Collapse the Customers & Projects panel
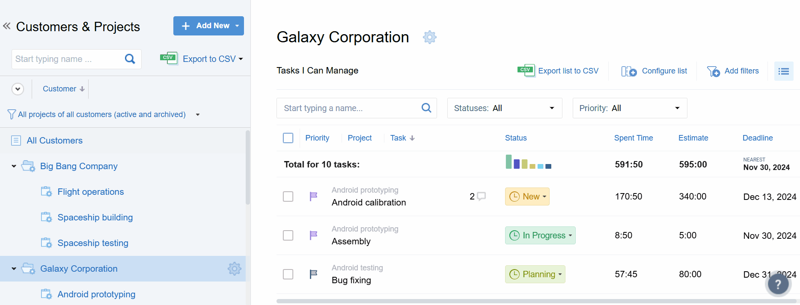The height and width of the screenshot is (305, 800). (7, 26)
